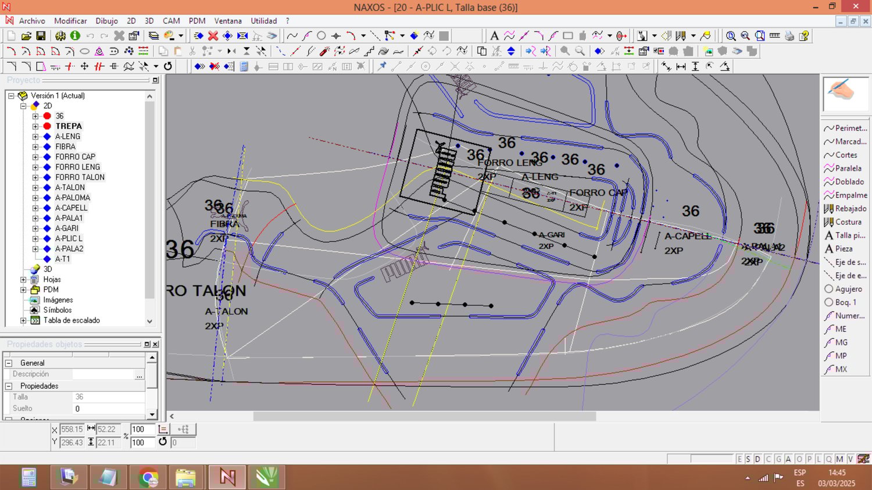
Task: Toggle the A status bar indicator
Action: tap(788, 459)
